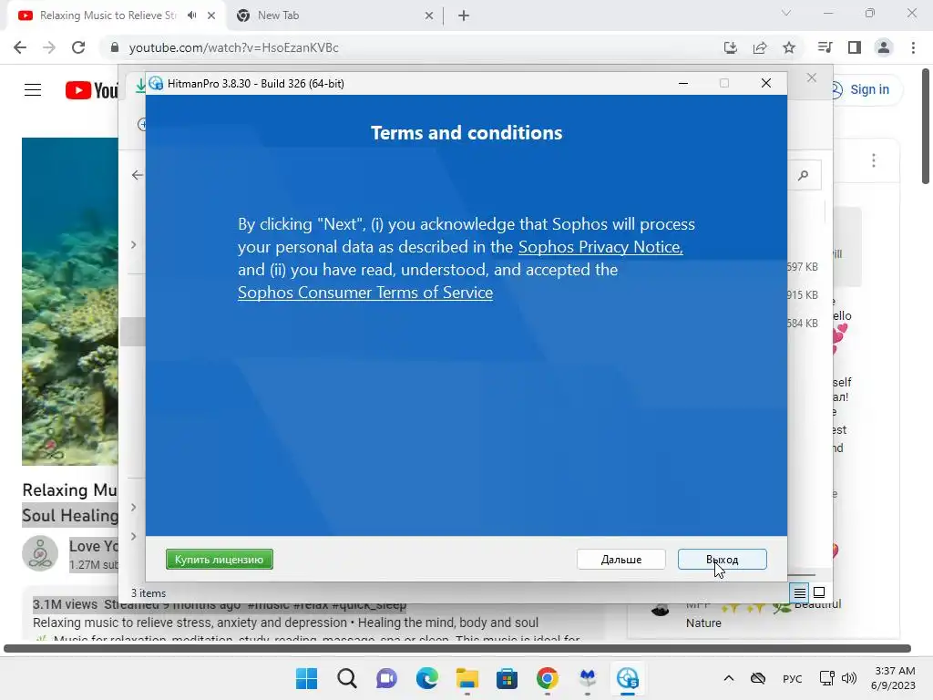
Task: Open taskbar Search
Action: click(347, 678)
